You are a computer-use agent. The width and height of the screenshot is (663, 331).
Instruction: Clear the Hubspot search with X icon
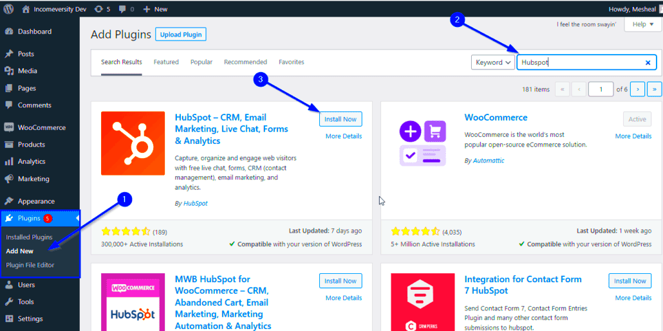648,62
